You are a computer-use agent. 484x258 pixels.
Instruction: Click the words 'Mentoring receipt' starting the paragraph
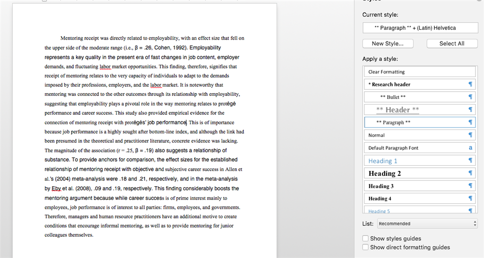(x=79, y=38)
